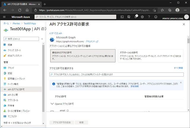Click the Test001App breadcrumb
This screenshot has height=128, width=190.
[x=30, y=23]
